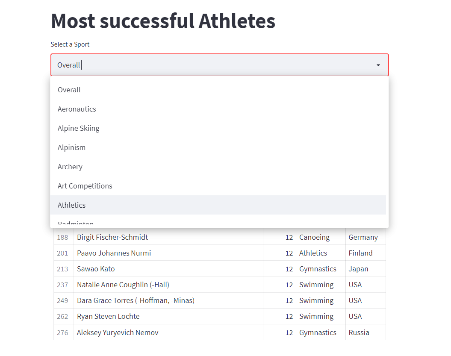Open Paavo Johannes Nurmi's athlete page

113,253
